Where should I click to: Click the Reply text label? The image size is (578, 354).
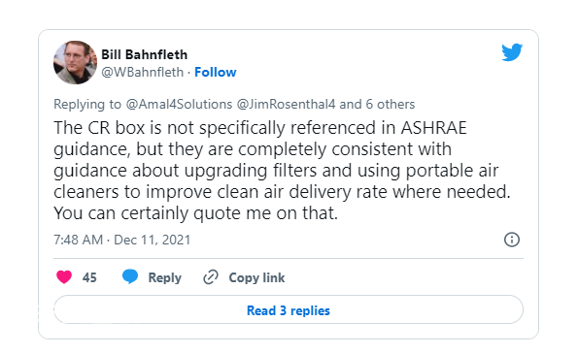pyautogui.click(x=165, y=277)
